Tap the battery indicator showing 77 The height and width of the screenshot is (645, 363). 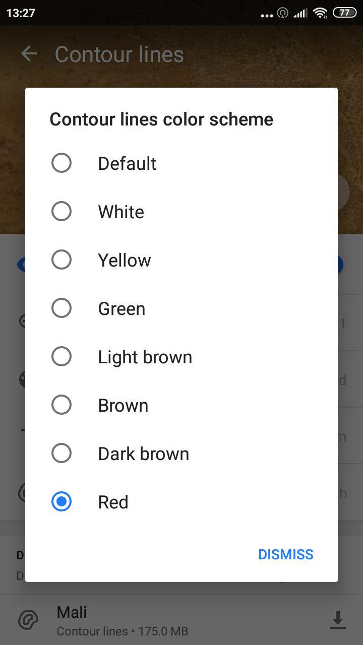click(x=344, y=13)
